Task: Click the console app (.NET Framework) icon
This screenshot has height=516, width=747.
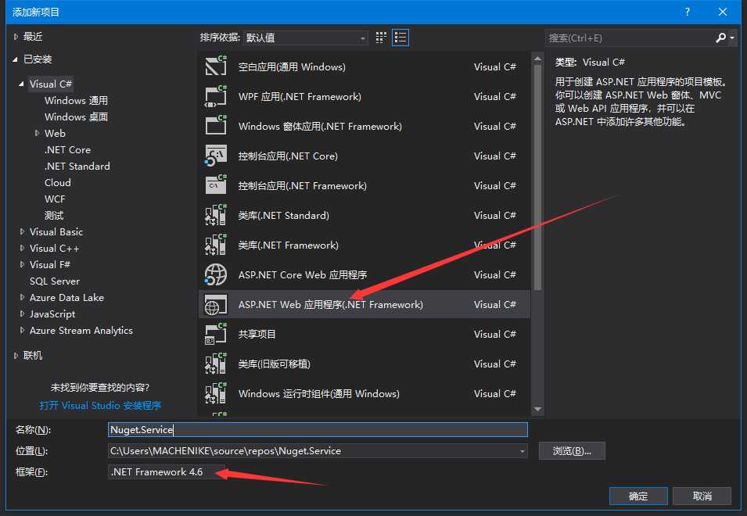Action: 216,185
